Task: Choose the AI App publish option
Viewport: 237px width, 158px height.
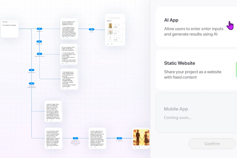Action: 196,27
